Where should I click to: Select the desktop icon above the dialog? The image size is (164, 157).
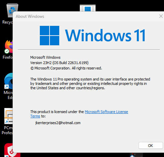88,8
